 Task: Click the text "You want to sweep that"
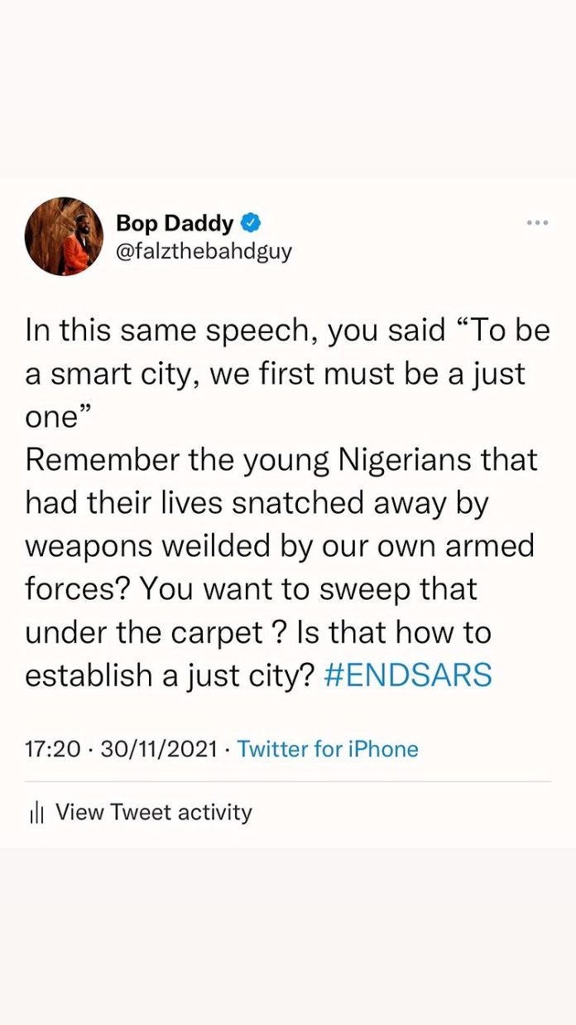pyautogui.click(x=308, y=589)
